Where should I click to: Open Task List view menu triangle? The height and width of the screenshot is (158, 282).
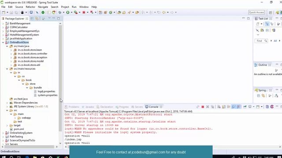pyautogui.click(x=258, y=35)
